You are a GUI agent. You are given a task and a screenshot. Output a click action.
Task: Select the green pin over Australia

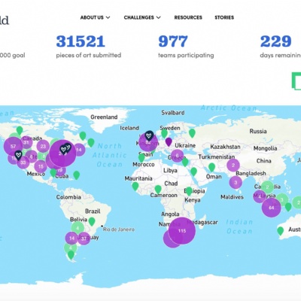pos(280,231)
